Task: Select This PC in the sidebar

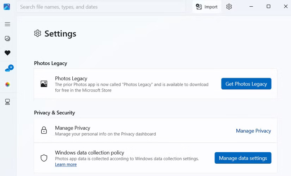Action: click(7, 102)
